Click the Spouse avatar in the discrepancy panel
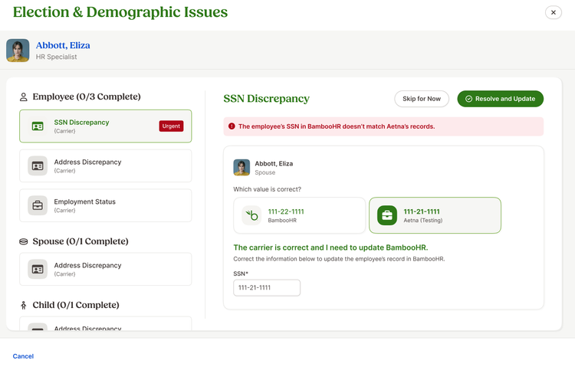Viewport: 575px width, 370px height. 242,168
